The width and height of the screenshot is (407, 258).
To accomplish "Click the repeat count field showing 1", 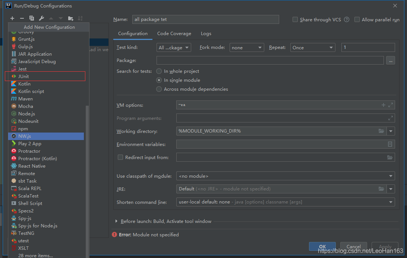I will click(x=368, y=47).
